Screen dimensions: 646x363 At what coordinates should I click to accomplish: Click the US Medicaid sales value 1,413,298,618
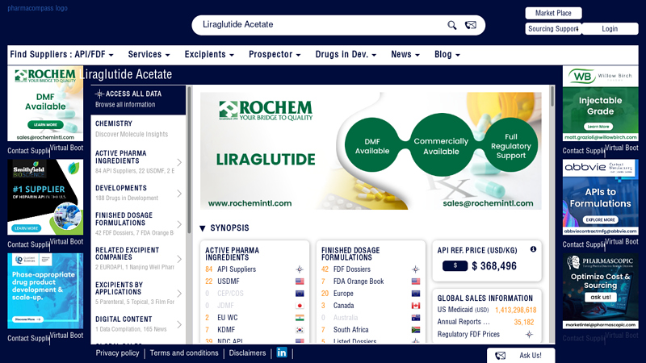[516, 310]
